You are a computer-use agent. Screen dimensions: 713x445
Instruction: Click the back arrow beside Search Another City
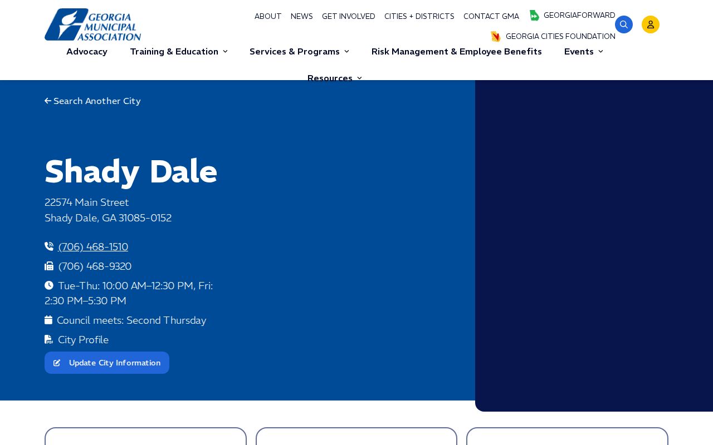tap(48, 101)
